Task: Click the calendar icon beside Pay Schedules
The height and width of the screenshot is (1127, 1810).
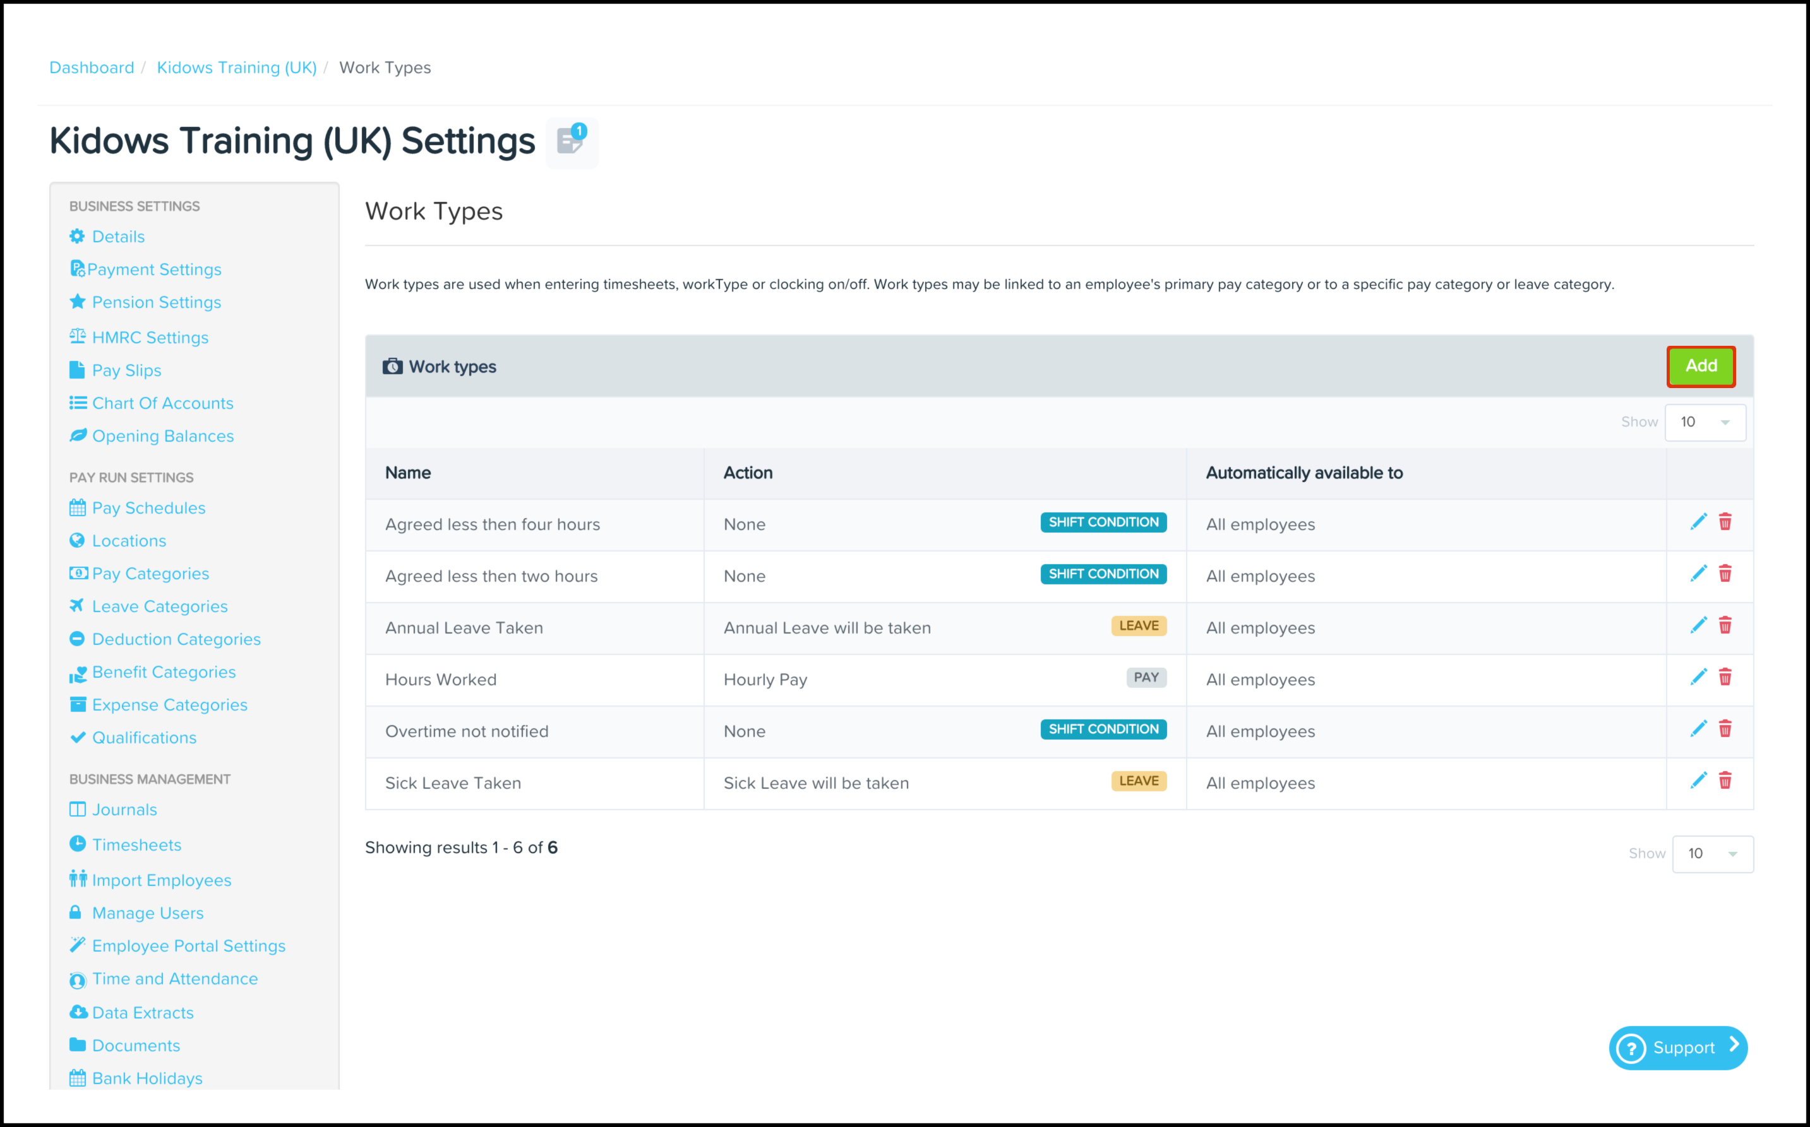Action: coord(78,509)
